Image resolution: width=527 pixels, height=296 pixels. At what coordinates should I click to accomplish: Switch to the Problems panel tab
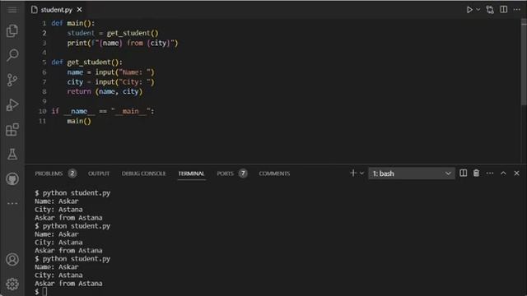pyautogui.click(x=49, y=173)
